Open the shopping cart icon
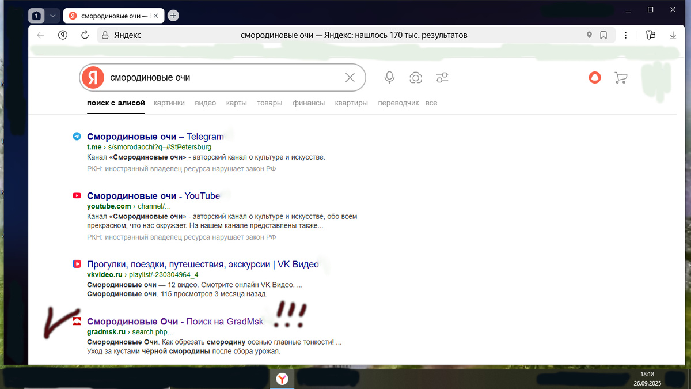 [x=621, y=77]
